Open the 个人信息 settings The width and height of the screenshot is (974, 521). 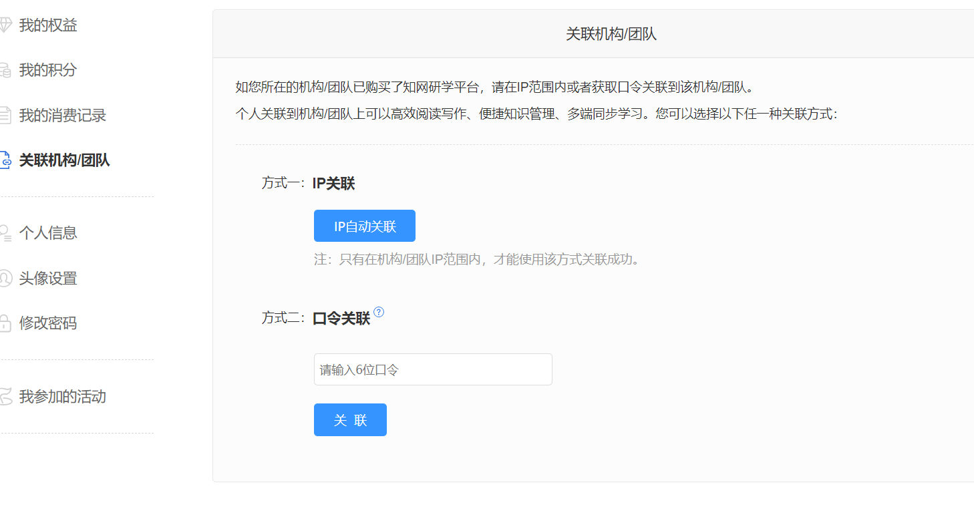click(48, 233)
